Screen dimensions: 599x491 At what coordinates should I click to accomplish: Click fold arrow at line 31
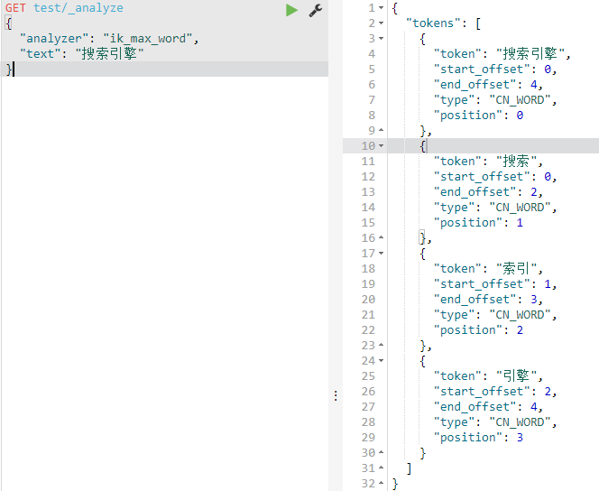click(x=382, y=468)
